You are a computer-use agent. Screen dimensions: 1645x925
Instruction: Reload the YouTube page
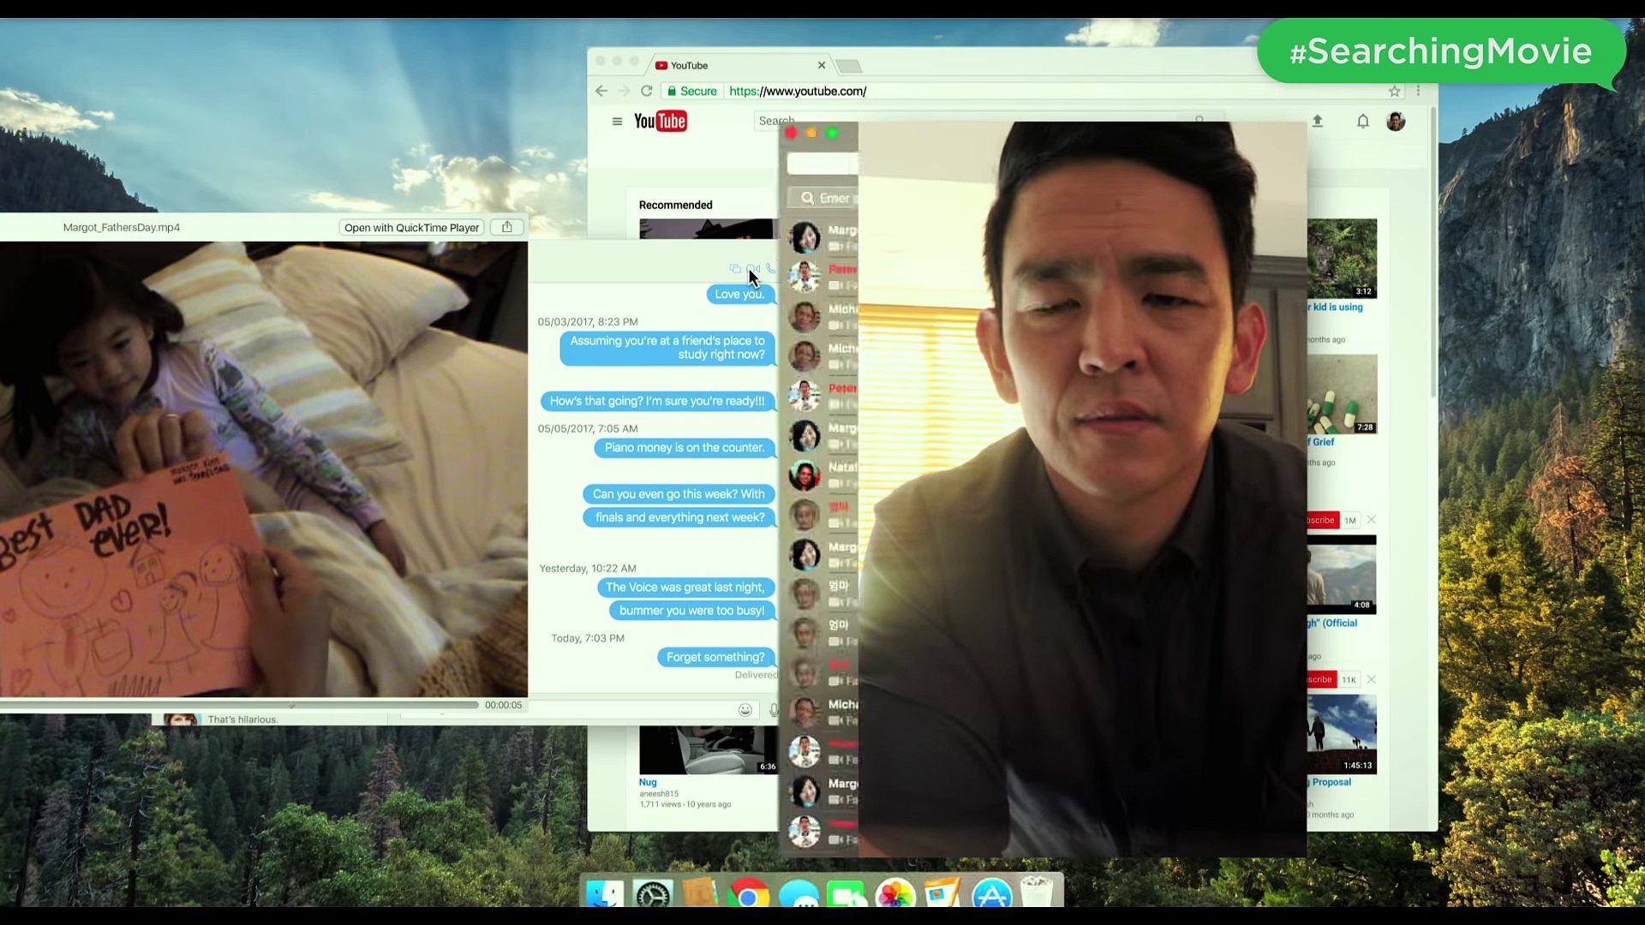[x=647, y=91]
